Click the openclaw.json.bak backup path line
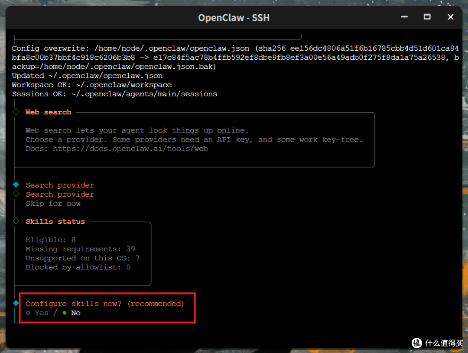 [114, 67]
